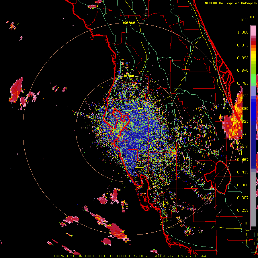
Task: Click the 0.360 scale value
Action: [243, 185]
